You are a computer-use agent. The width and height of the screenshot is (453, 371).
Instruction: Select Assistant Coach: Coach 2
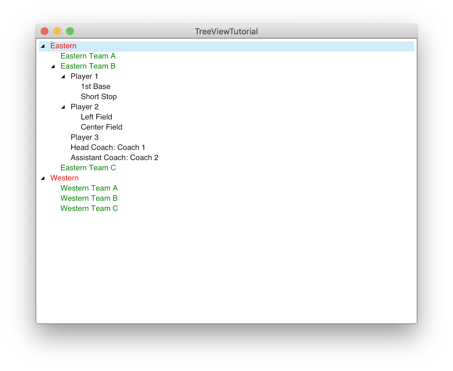115,158
